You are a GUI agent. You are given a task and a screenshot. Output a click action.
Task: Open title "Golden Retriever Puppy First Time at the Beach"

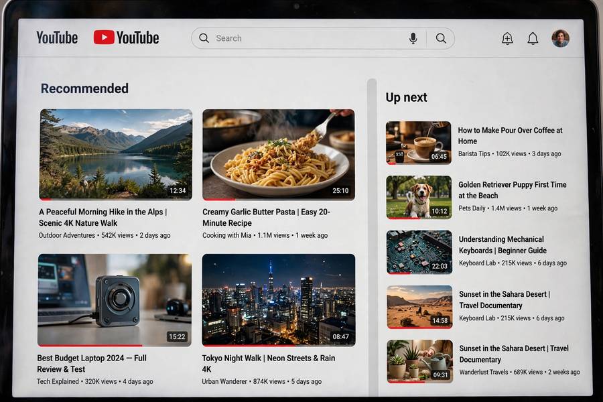tap(513, 190)
